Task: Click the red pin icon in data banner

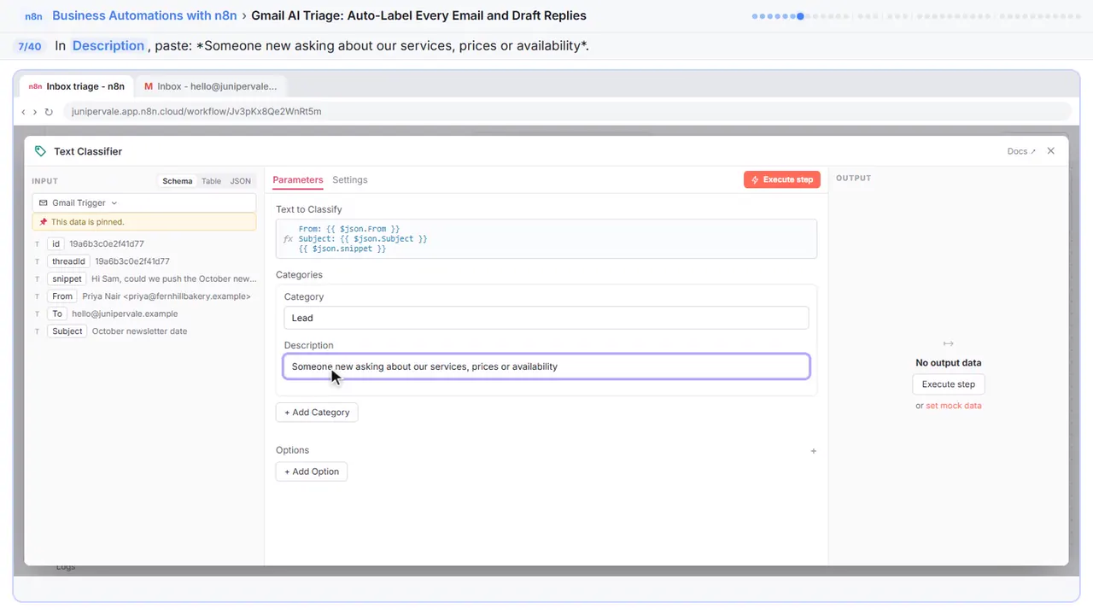Action: pyautogui.click(x=44, y=222)
